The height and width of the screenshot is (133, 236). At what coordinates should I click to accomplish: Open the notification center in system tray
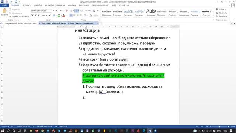pyautogui.click(x=231, y=130)
